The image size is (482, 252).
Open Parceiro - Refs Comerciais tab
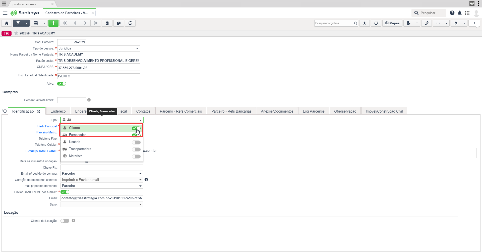pyautogui.click(x=181, y=111)
